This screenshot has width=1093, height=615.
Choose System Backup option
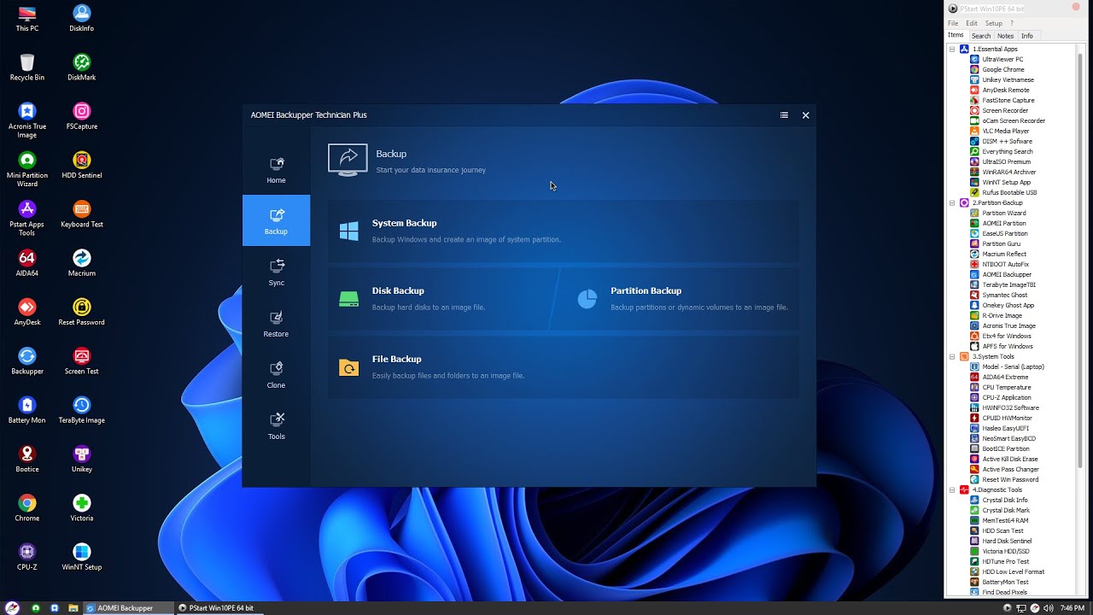[x=404, y=231]
